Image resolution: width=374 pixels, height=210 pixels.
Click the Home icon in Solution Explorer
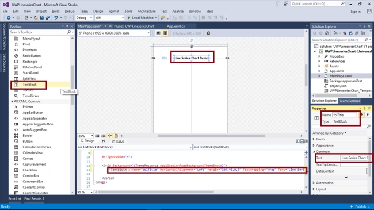pyautogui.click(x=327, y=33)
